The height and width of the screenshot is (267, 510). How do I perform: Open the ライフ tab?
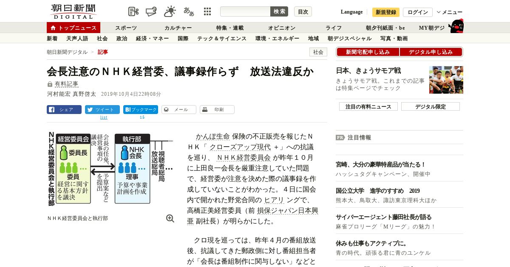pos(334,28)
